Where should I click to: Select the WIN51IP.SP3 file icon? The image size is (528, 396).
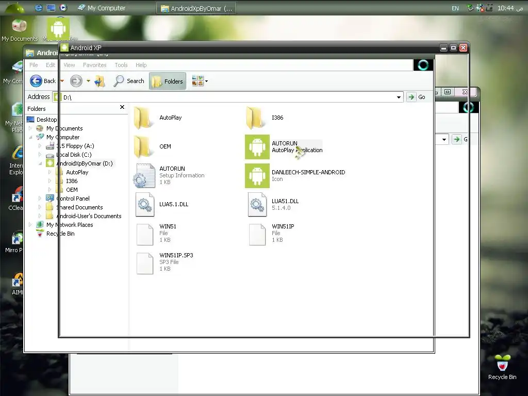click(145, 263)
